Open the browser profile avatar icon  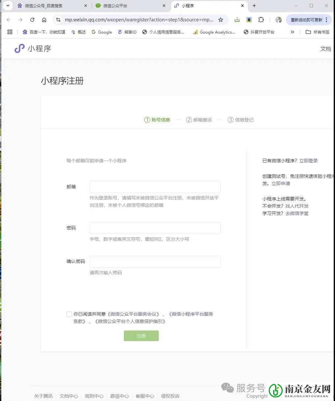(x=279, y=20)
